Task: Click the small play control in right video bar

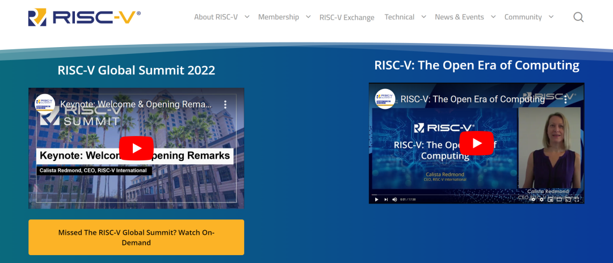Action: 376,200
